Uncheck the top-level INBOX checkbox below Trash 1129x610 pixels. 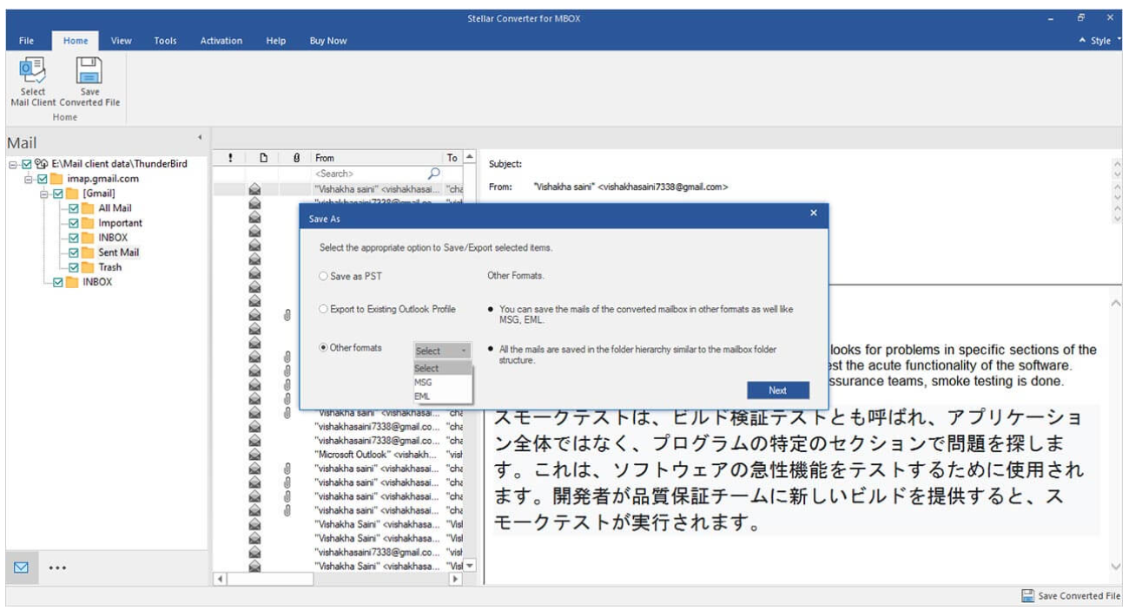(x=58, y=282)
